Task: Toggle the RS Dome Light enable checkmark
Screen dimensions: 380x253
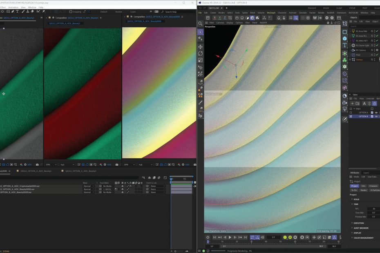Action: click(377, 45)
